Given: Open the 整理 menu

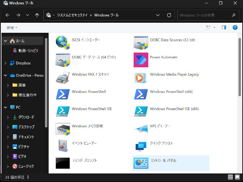Looking at the screenshot, I should click(x=12, y=28).
